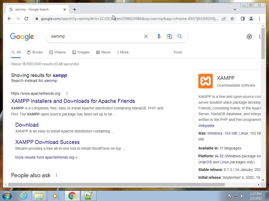Switch to Chrome taskbar button

click(x=72, y=196)
